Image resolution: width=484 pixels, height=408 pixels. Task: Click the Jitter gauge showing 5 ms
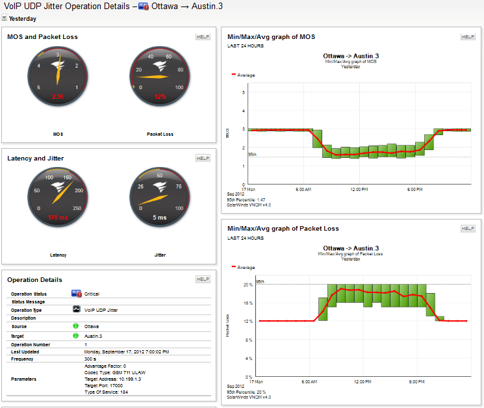pyautogui.click(x=160, y=198)
